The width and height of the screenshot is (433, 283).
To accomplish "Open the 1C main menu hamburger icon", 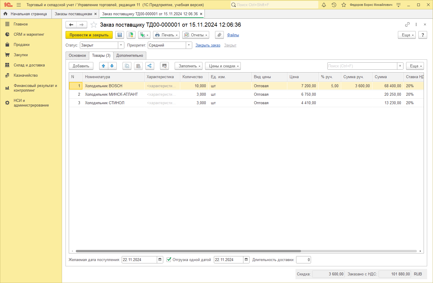I will point(19,5).
